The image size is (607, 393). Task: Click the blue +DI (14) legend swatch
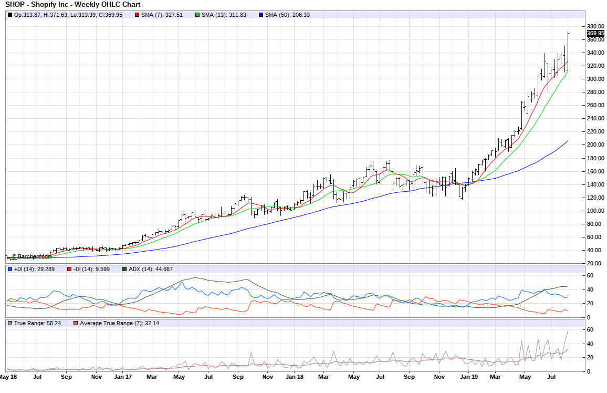click(10, 269)
